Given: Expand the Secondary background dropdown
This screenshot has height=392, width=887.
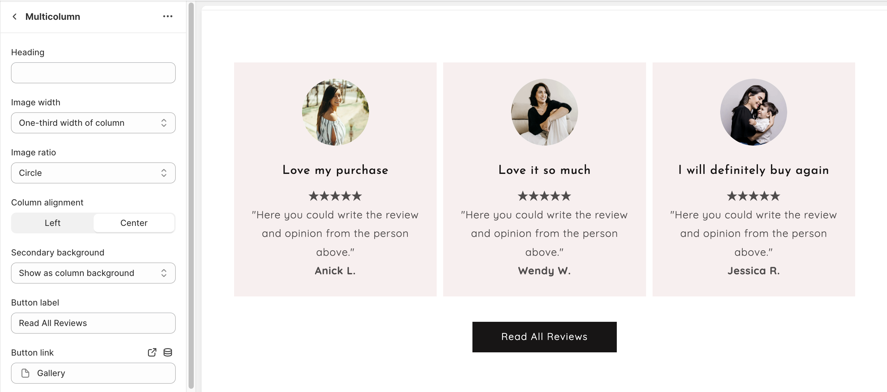Looking at the screenshot, I should pyautogui.click(x=93, y=273).
